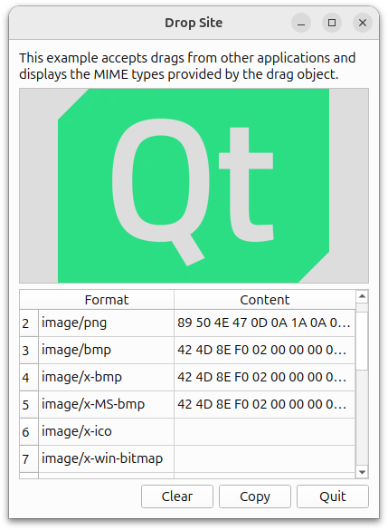388x530 pixels.
Task: Click the Qt logo drop area
Action: [194, 186]
